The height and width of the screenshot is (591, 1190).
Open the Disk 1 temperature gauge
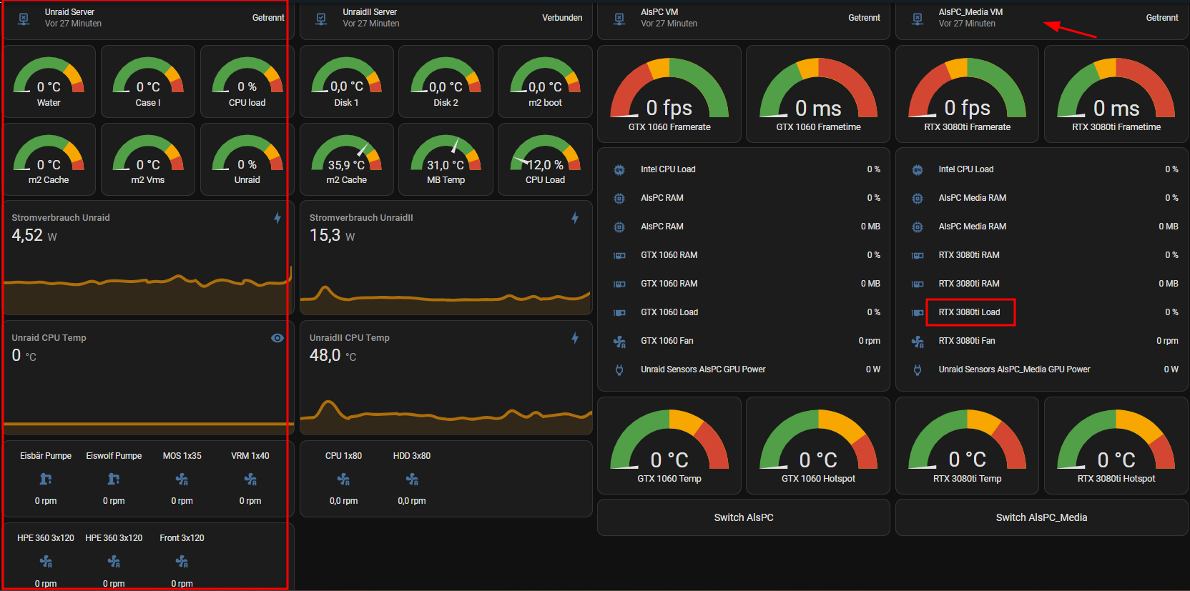[x=347, y=81]
